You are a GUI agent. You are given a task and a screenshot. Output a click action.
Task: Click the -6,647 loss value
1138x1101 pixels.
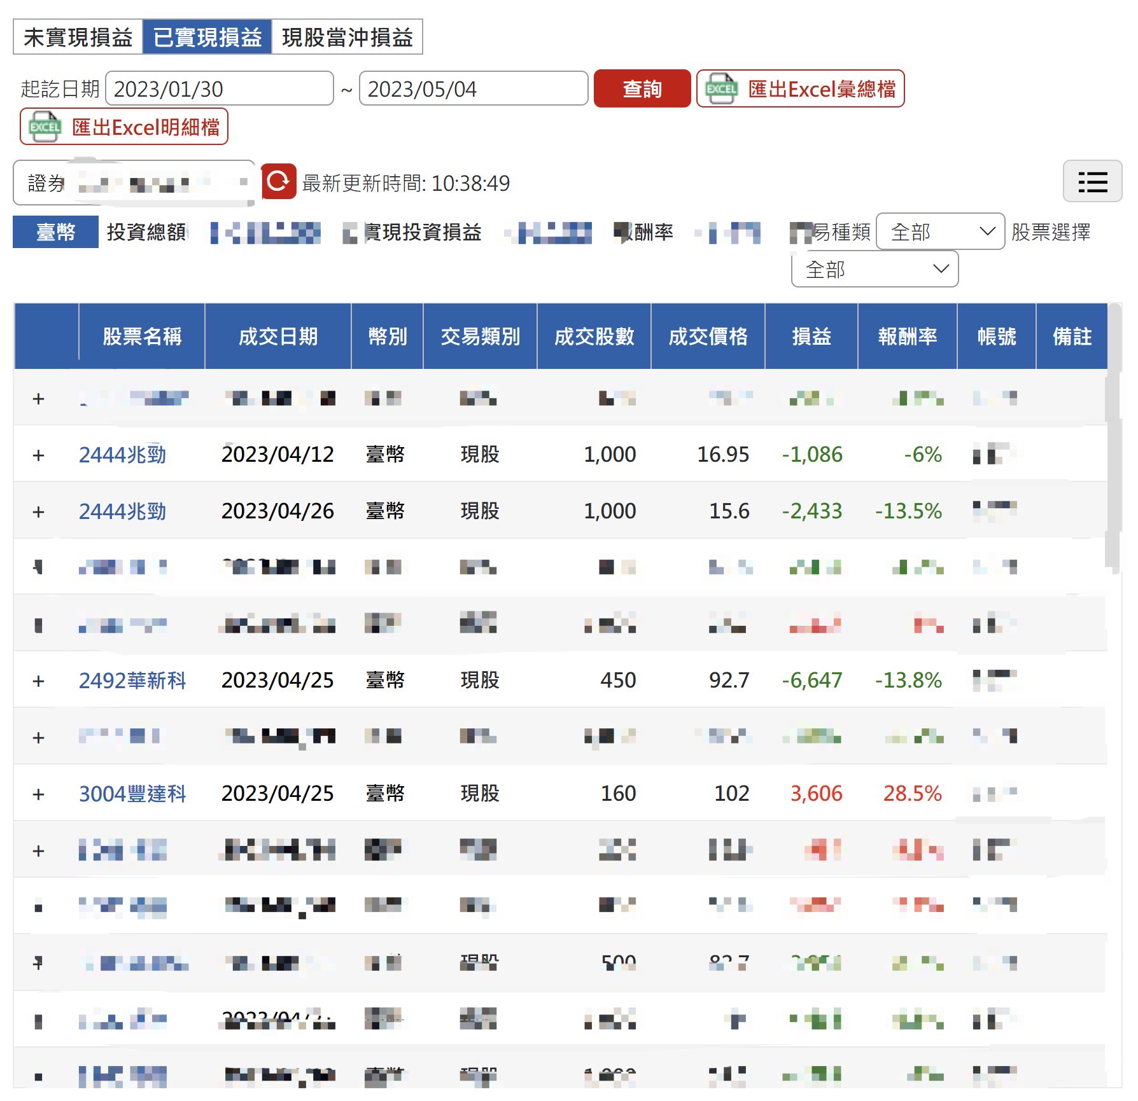click(812, 681)
